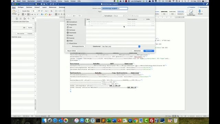Click the Suchen search field in save dialog
This screenshot has height=124, width=220.
(x=143, y=16)
